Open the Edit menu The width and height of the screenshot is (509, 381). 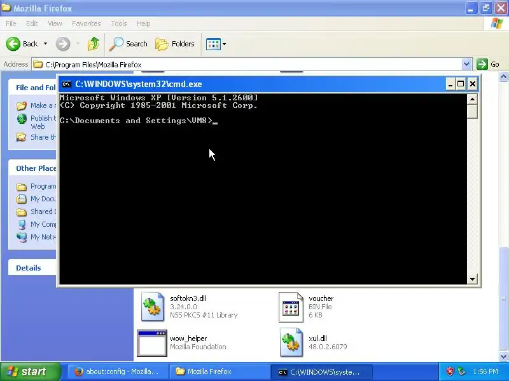point(32,23)
